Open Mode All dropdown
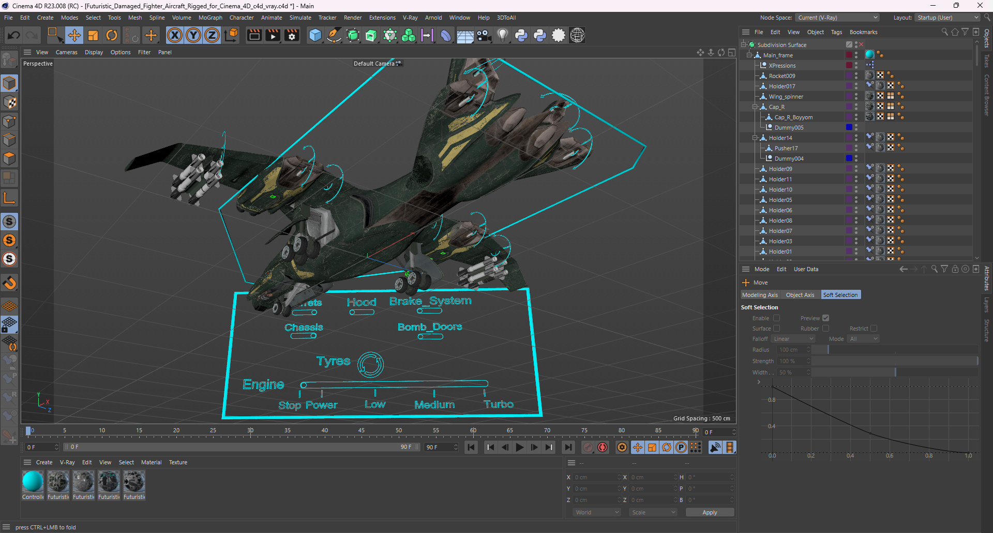The image size is (993, 533). coord(863,339)
